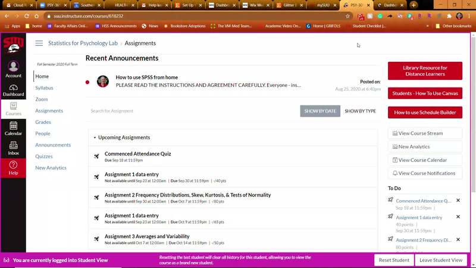The image size is (476, 268).
Task: Select SHOW BY DATE view
Action: pos(320,111)
